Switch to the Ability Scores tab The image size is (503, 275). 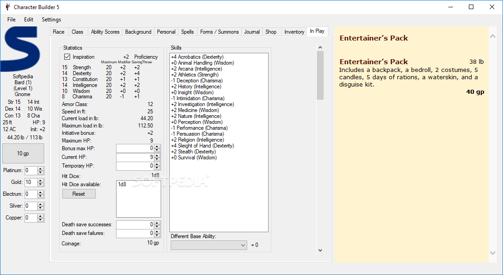105,32
